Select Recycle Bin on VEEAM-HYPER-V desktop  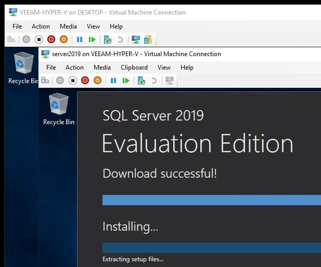[x=23, y=68]
